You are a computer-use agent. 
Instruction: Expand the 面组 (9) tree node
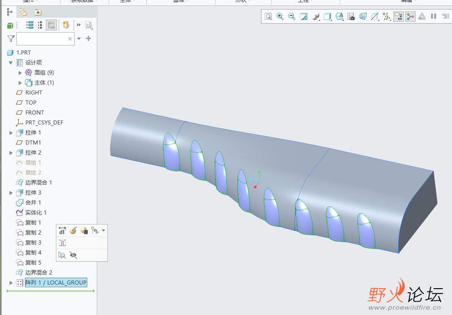(x=20, y=73)
